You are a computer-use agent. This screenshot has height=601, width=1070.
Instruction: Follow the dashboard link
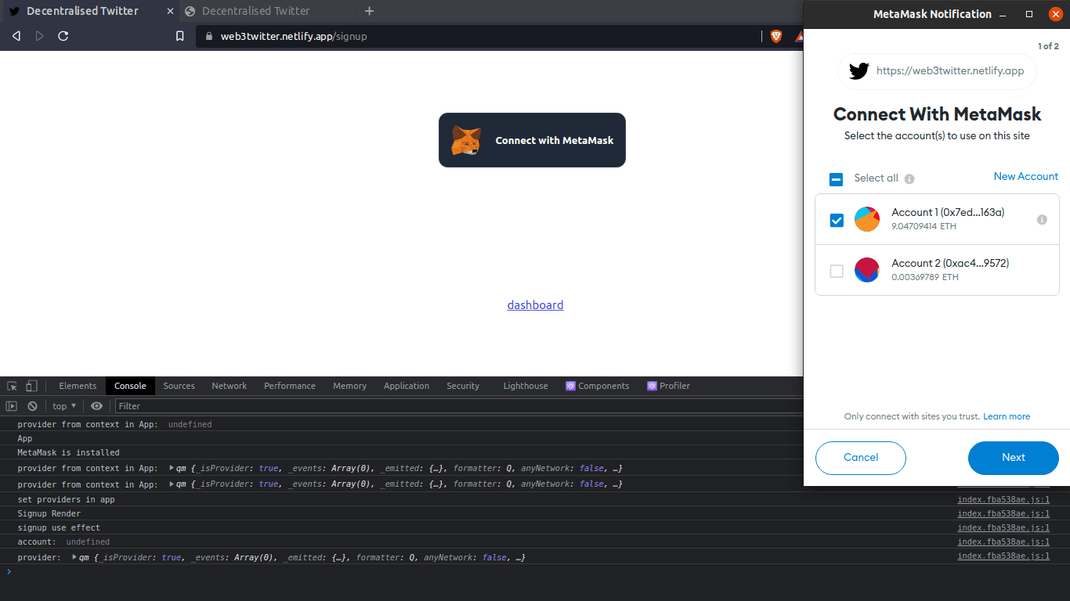pyautogui.click(x=535, y=305)
